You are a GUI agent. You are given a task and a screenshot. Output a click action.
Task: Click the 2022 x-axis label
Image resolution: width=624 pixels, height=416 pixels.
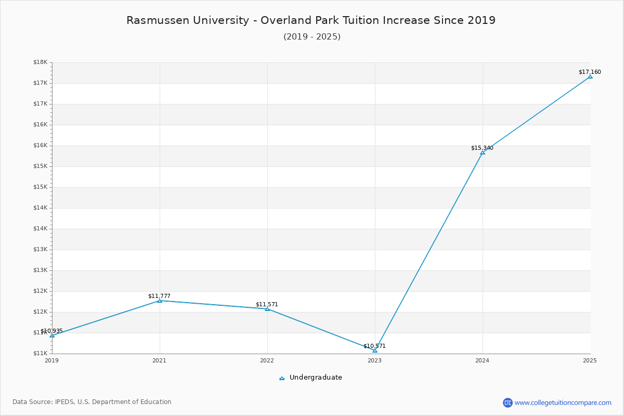[x=267, y=360]
